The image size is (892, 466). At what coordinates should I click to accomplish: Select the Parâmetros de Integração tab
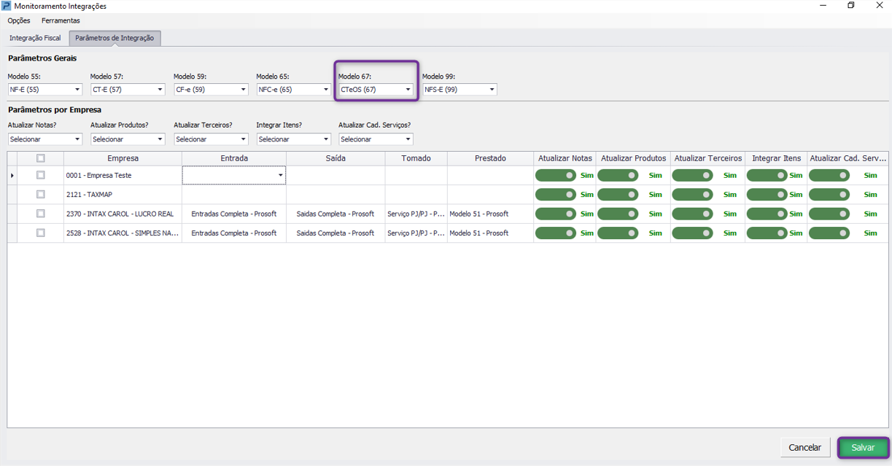(115, 38)
